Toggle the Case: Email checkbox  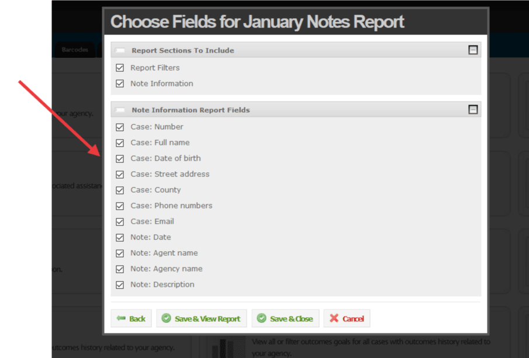coord(120,221)
